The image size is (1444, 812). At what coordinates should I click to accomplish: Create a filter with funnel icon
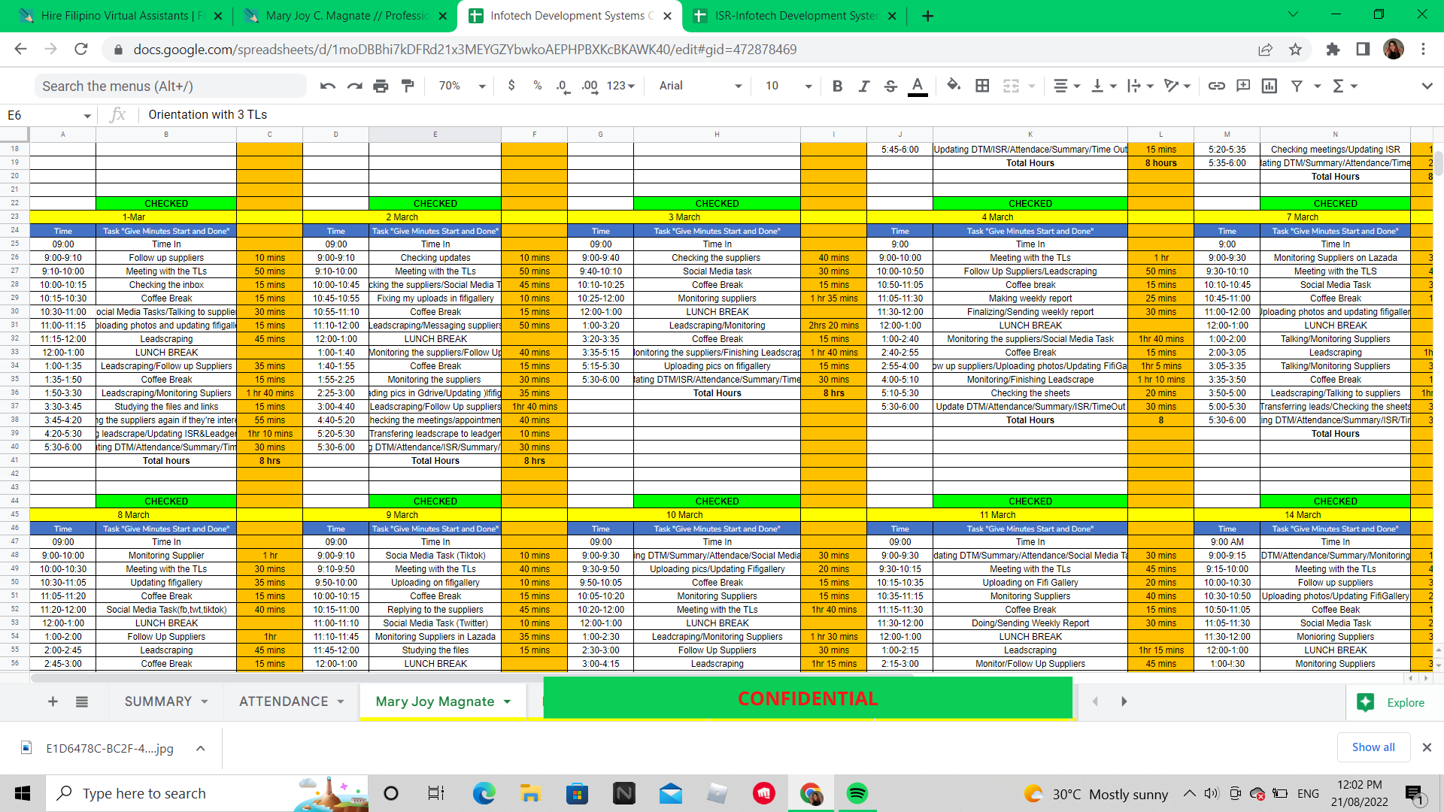1297,86
